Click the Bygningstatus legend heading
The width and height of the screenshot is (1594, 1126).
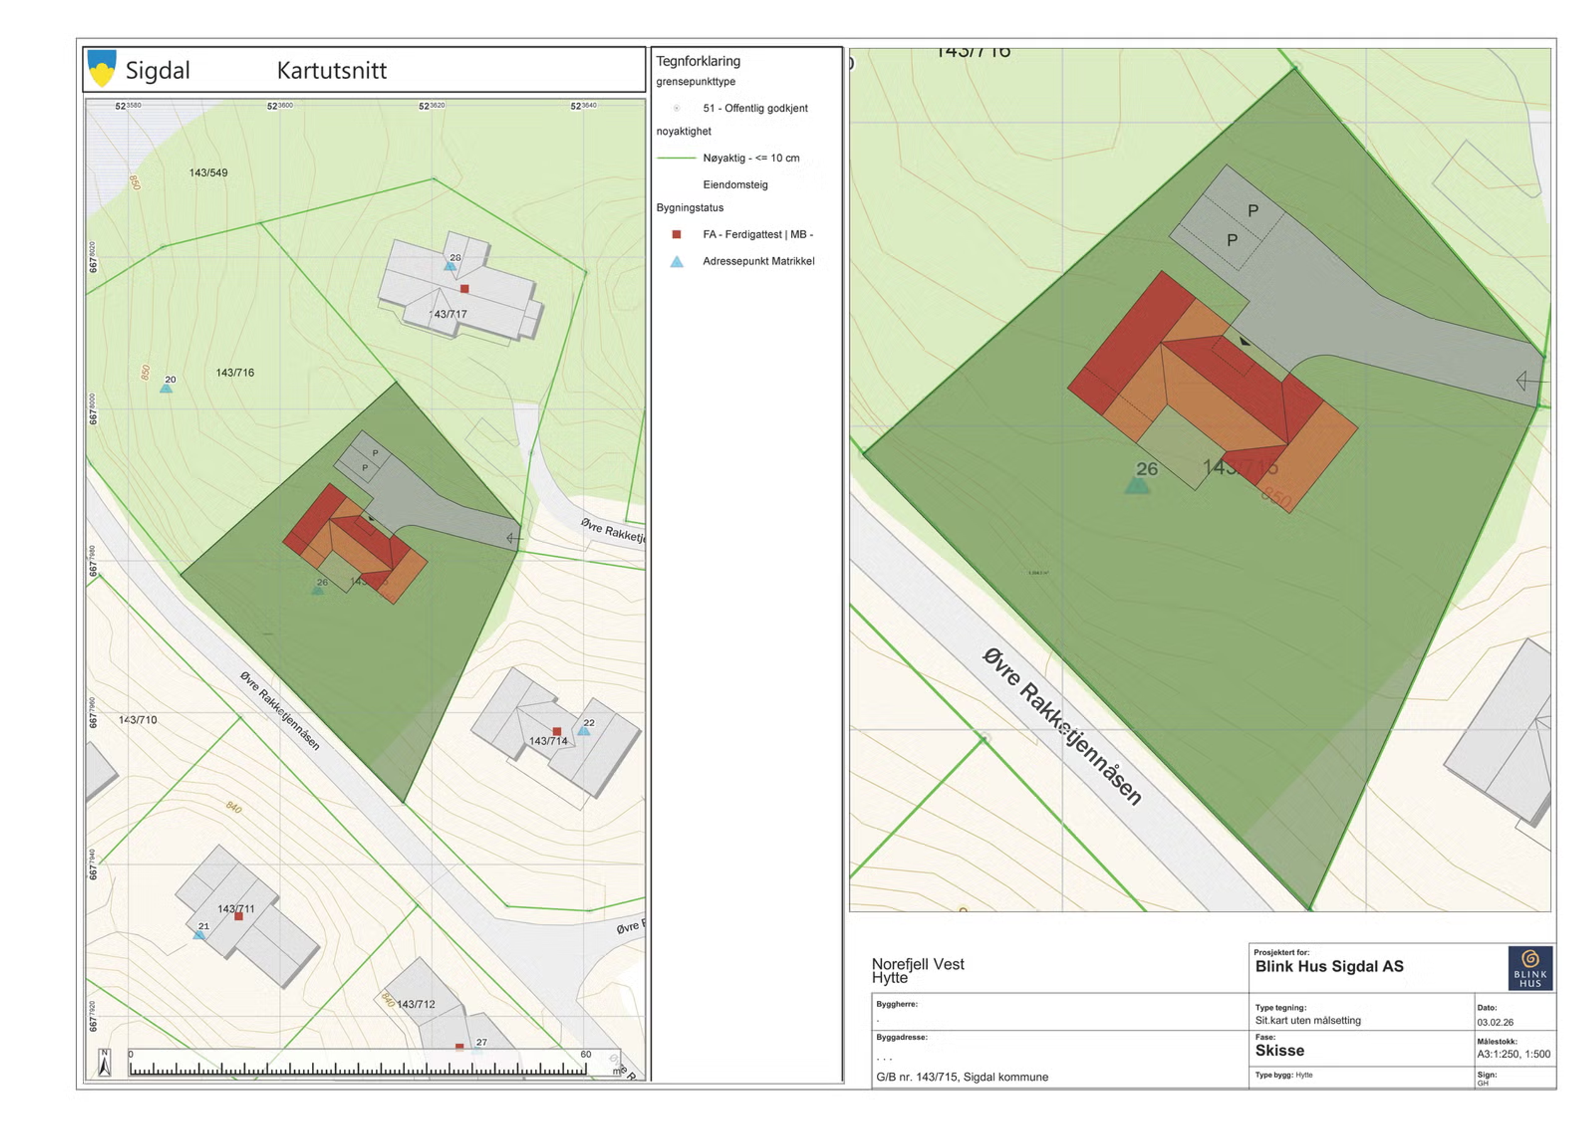click(690, 208)
